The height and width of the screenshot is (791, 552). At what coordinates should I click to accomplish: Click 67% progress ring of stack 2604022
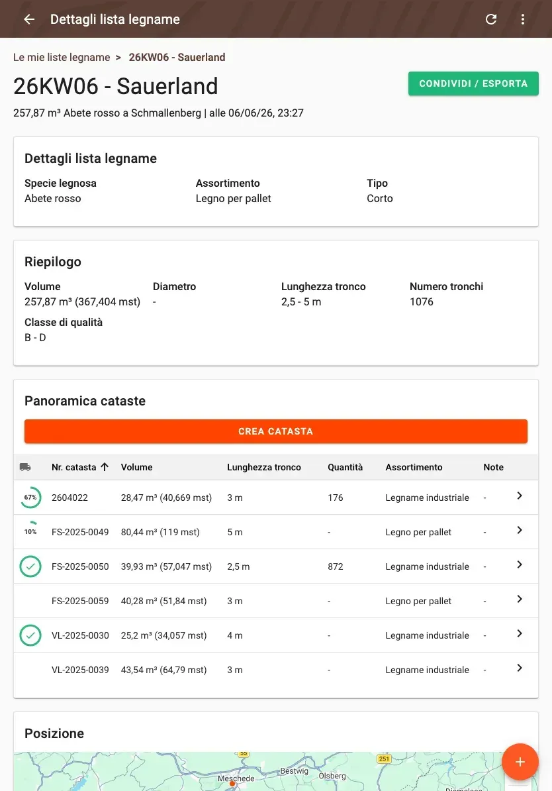pos(30,498)
